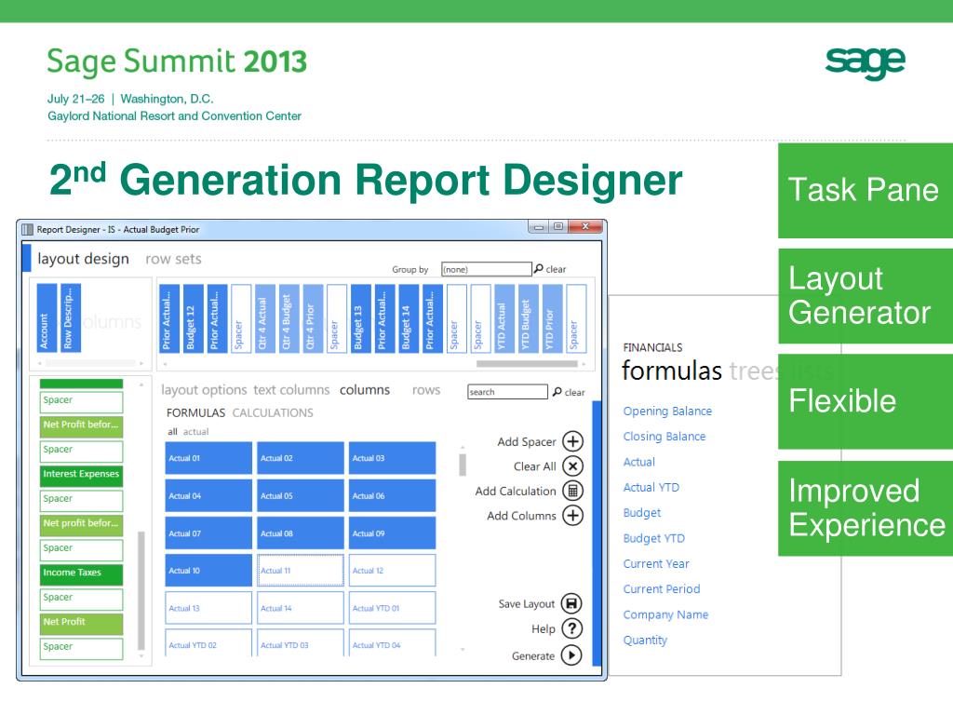Click the magnifier icon beside the search box

coord(557,392)
